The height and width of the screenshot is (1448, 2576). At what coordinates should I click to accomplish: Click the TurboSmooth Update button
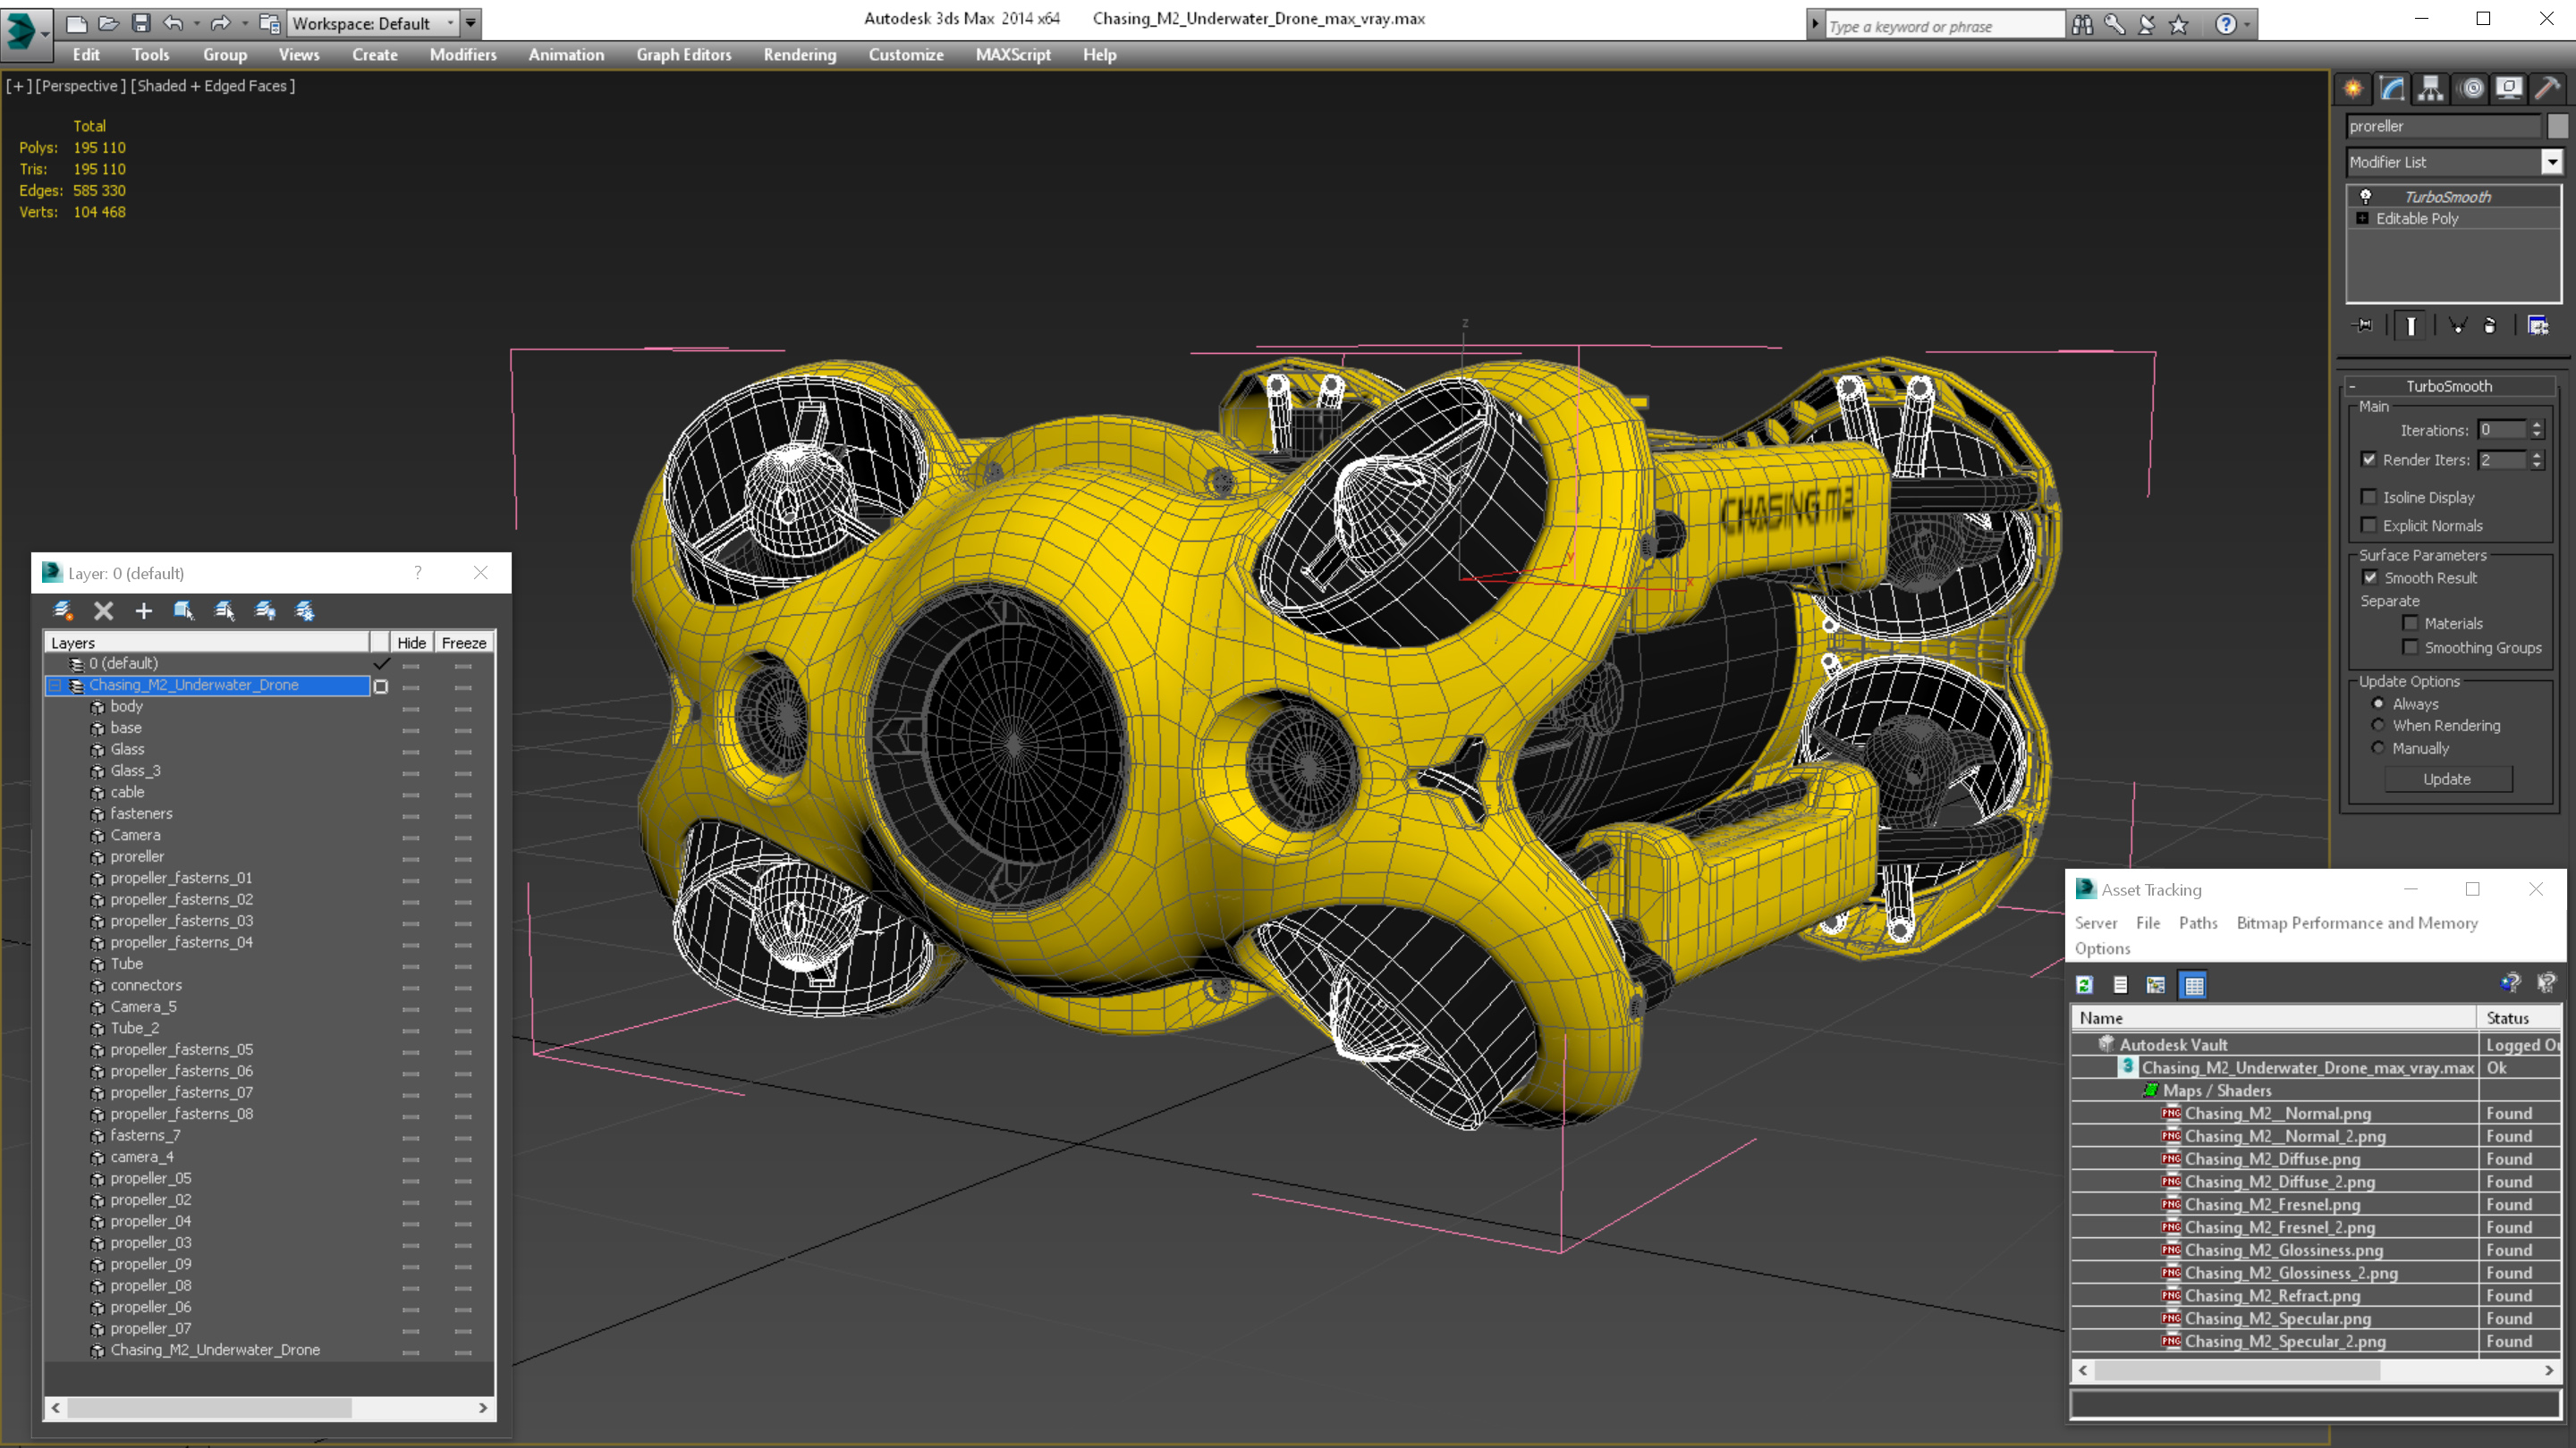pyautogui.click(x=2447, y=779)
